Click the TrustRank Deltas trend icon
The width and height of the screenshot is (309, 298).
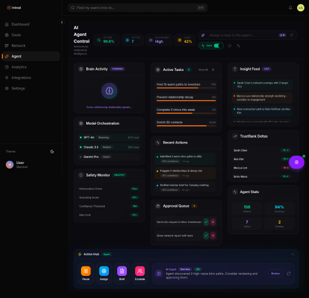pyautogui.click(x=235, y=136)
